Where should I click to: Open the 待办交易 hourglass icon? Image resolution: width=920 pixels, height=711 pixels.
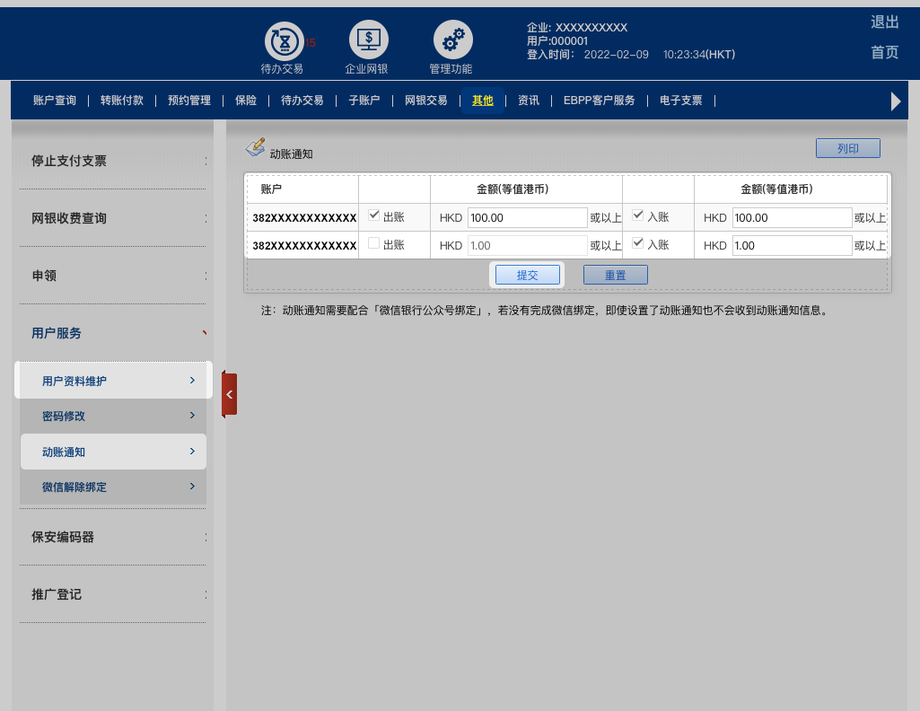[x=284, y=41]
